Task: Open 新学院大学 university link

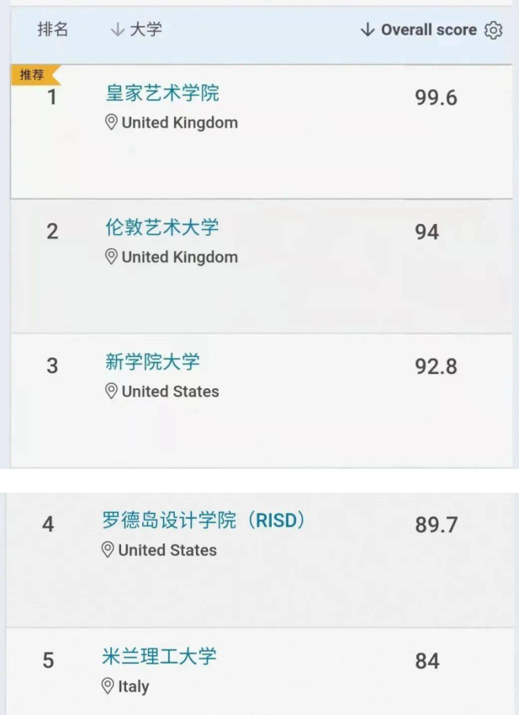Action: [x=153, y=362]
